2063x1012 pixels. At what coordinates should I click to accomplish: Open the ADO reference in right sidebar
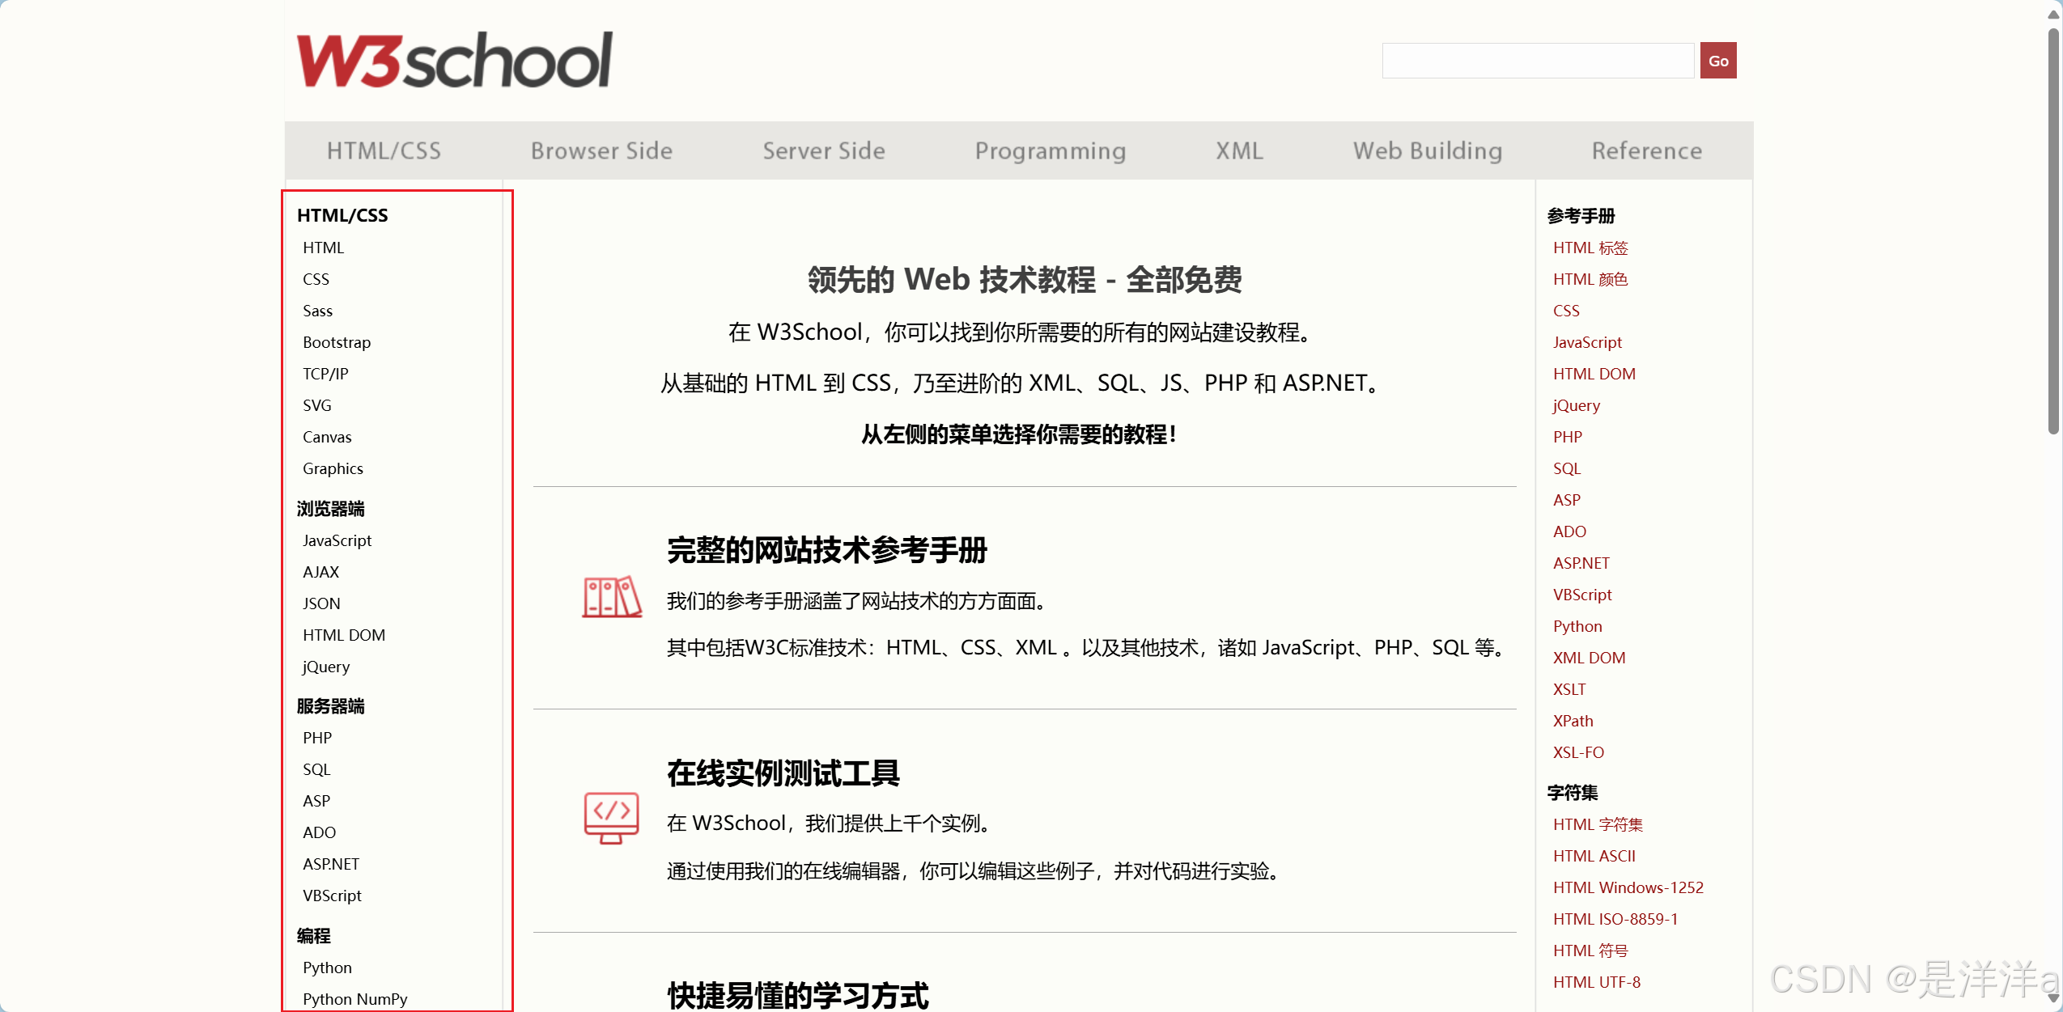click(x=1569, y=531)
